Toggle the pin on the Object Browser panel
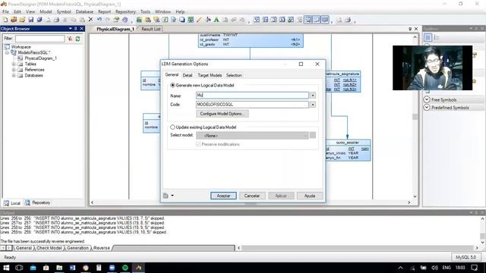486x273 pixels. 76,29
